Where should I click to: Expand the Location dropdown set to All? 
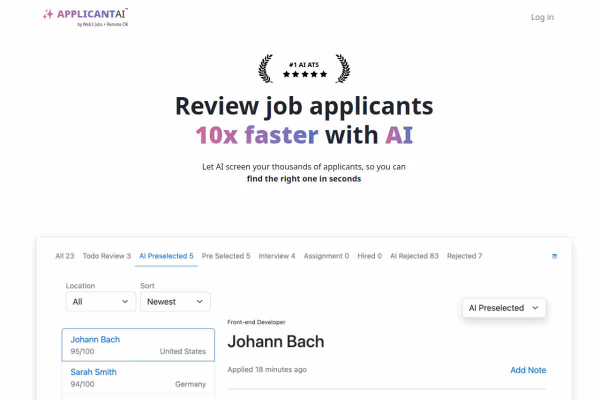101,301
